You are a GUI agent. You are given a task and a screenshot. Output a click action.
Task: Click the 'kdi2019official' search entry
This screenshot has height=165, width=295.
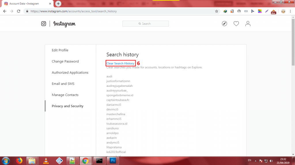tap(116, 152)
